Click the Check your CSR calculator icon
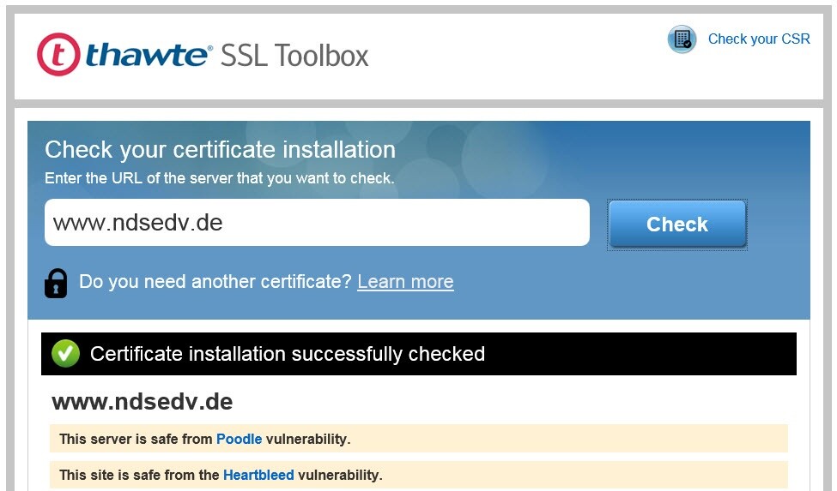This screenshot has width=837, height=491. pos(682,39)
